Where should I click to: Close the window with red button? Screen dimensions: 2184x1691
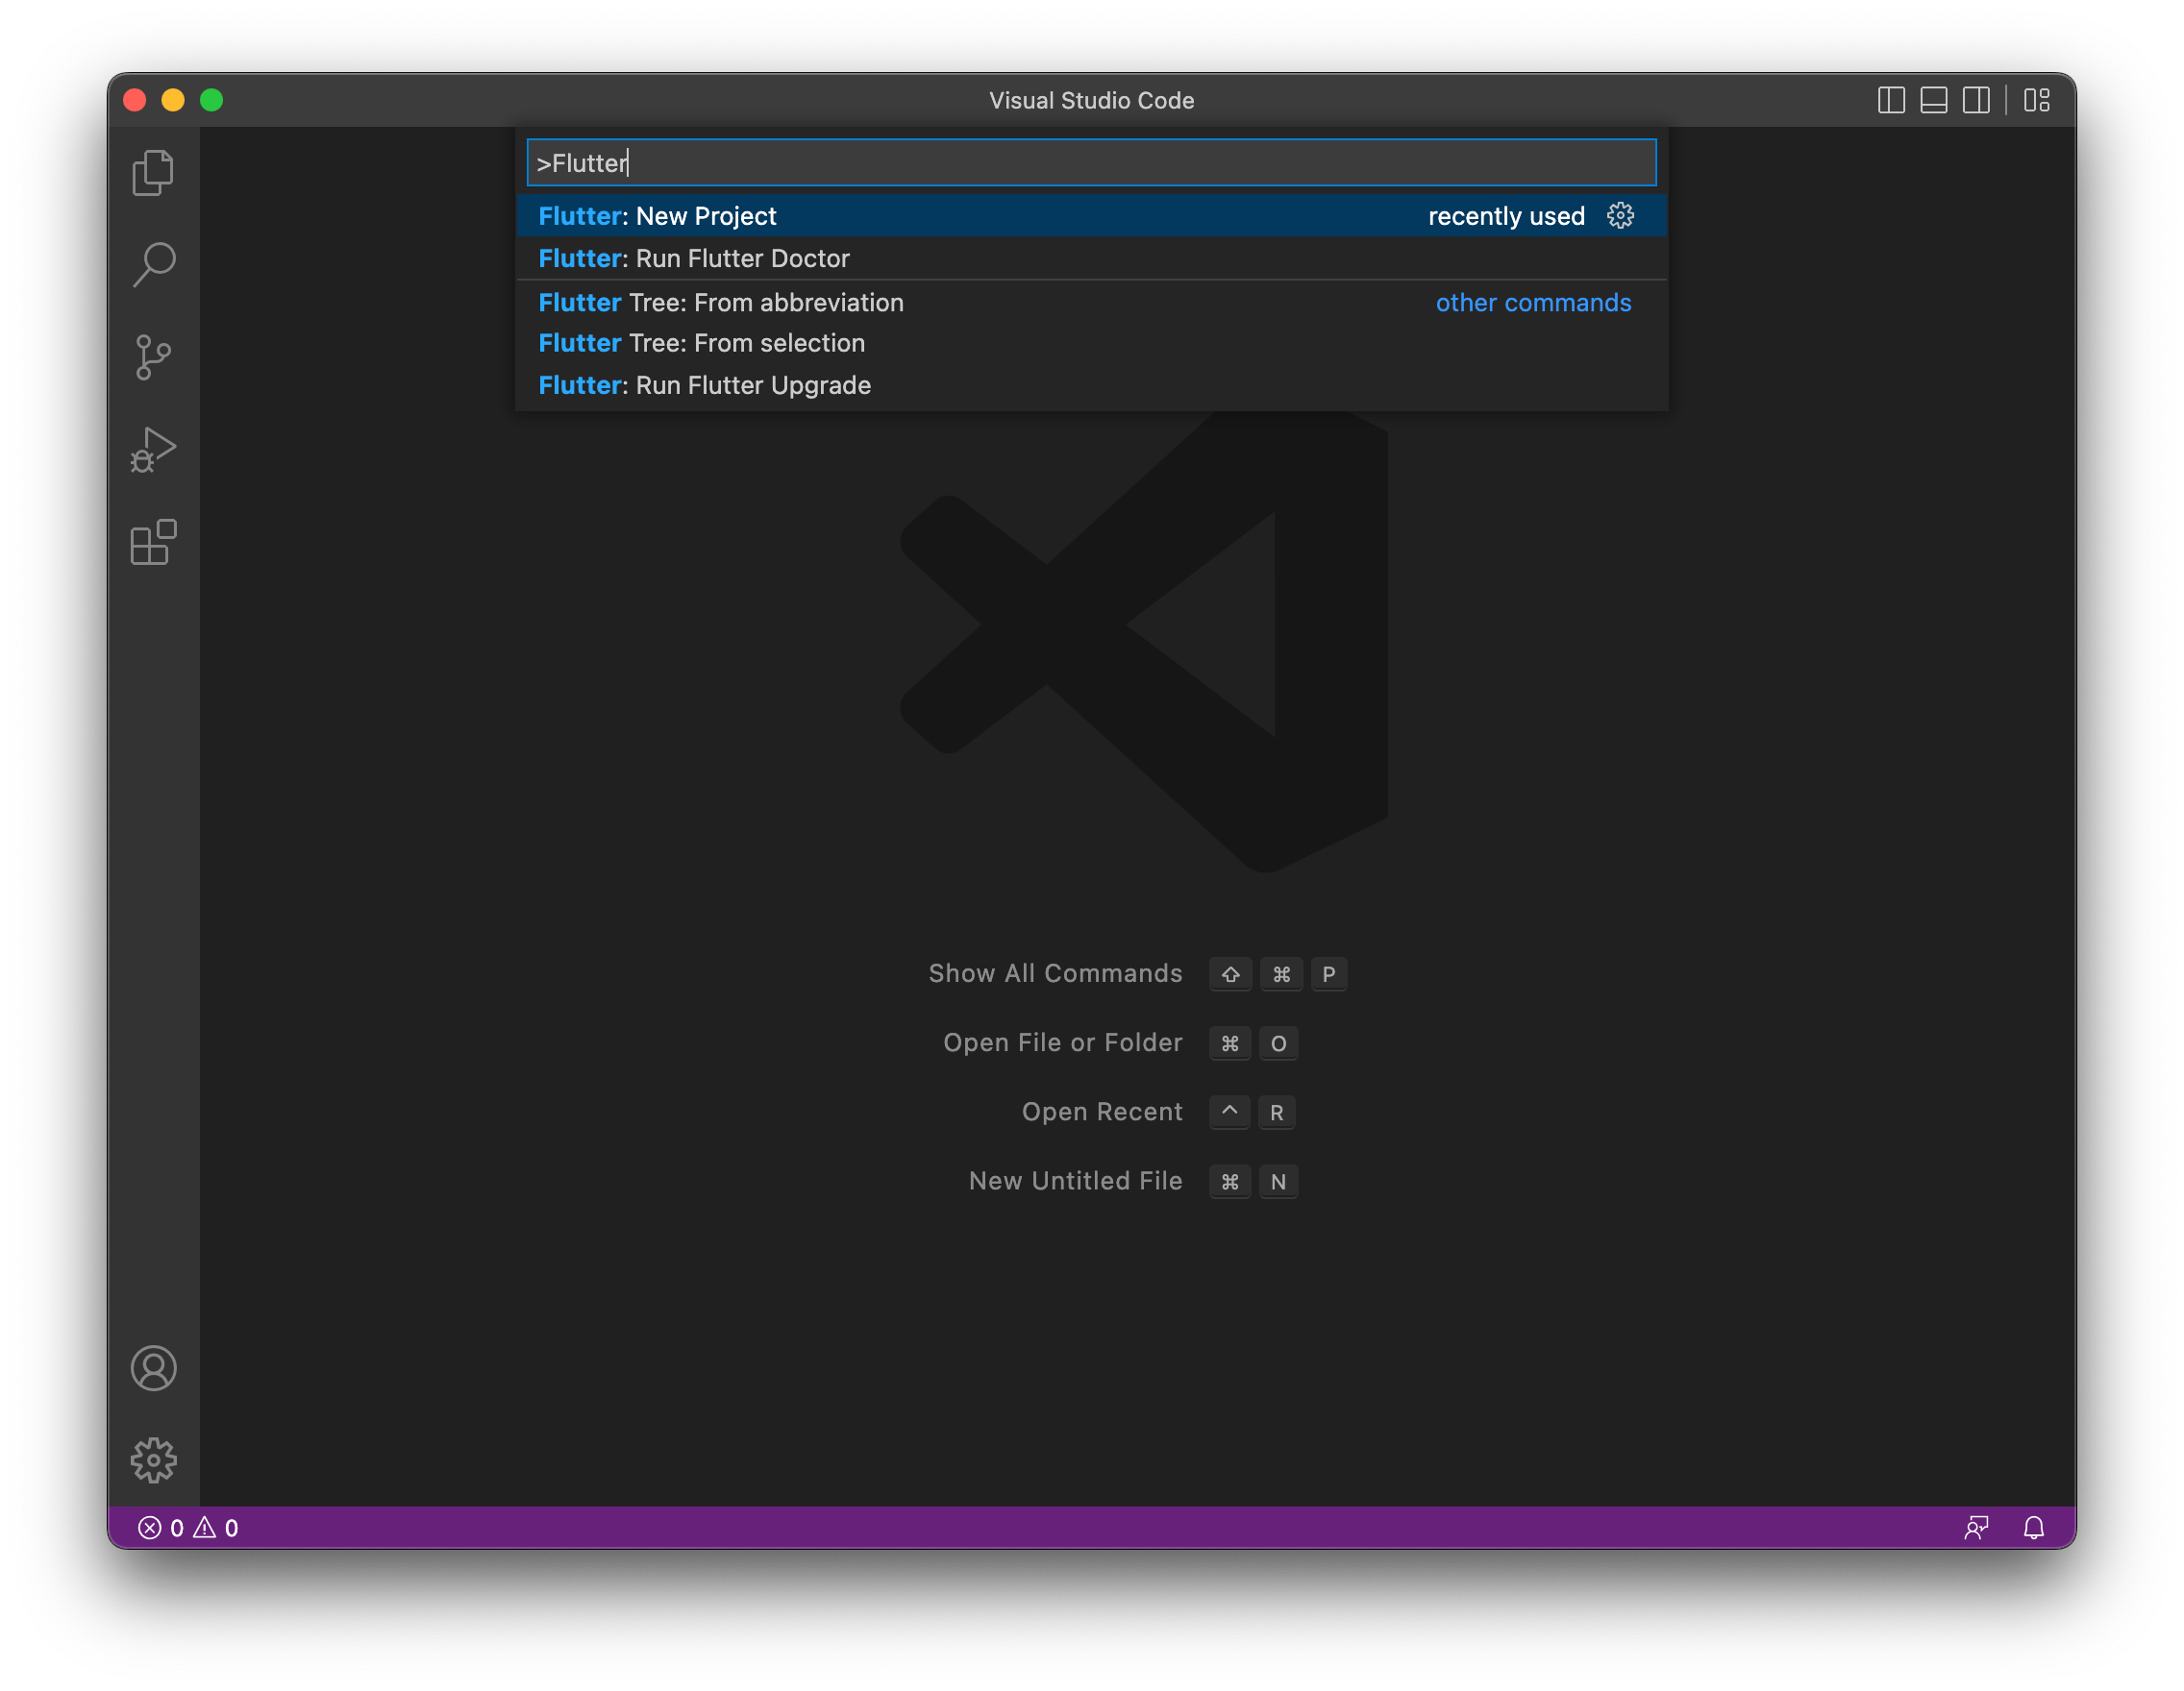coord(135,100)
